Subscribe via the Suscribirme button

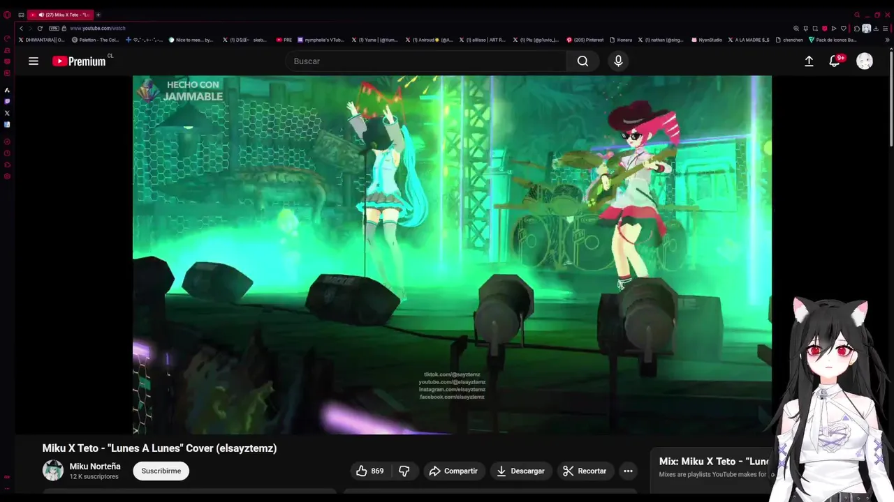point(161,471)
